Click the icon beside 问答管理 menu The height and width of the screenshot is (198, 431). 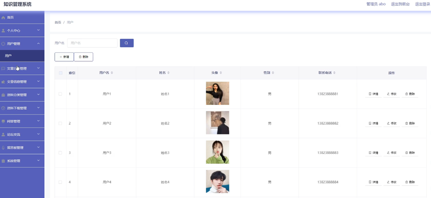click(x=3, y=121)
